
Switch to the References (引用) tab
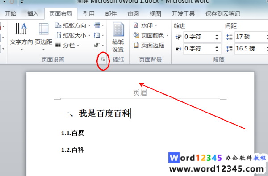(89, 13)
